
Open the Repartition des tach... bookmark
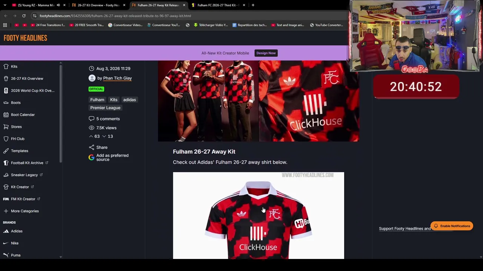249,25
